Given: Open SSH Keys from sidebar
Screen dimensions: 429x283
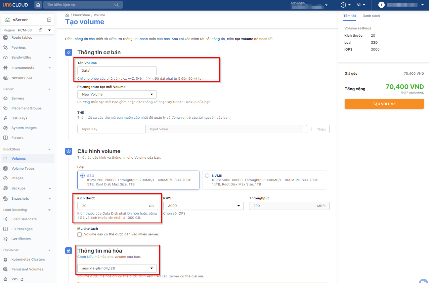Looking at the screenshot, I should [x=19, y=118].
